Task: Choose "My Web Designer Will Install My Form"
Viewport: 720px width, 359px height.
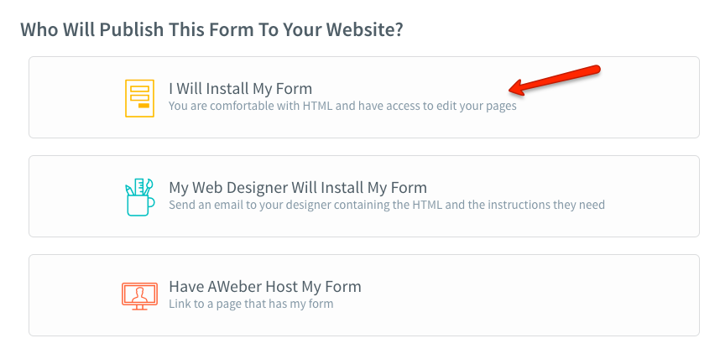Action: (x=298, y=188)
